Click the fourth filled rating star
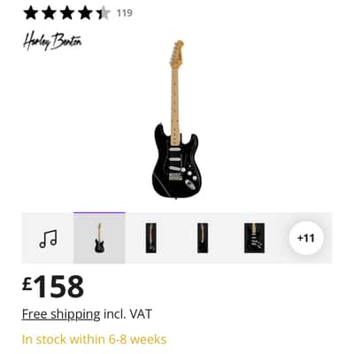354x354 pixels. pyautogui.click(x=86, y=13)
